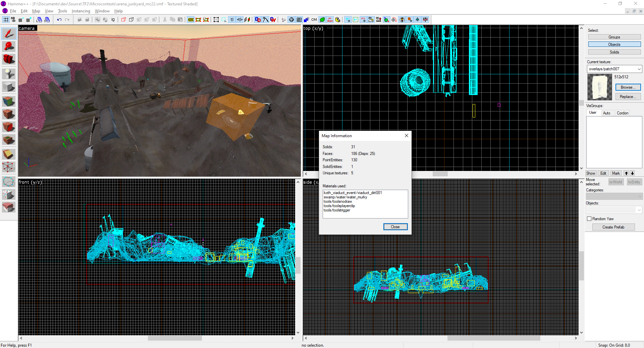Click the selection marquee cursor icon
This screenshot has height=348, width=644.
coord(224,20)
